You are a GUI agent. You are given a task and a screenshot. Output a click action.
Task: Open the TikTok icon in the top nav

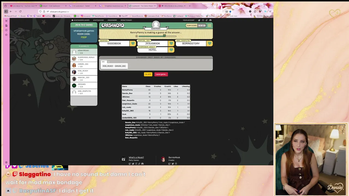(206, 20)
